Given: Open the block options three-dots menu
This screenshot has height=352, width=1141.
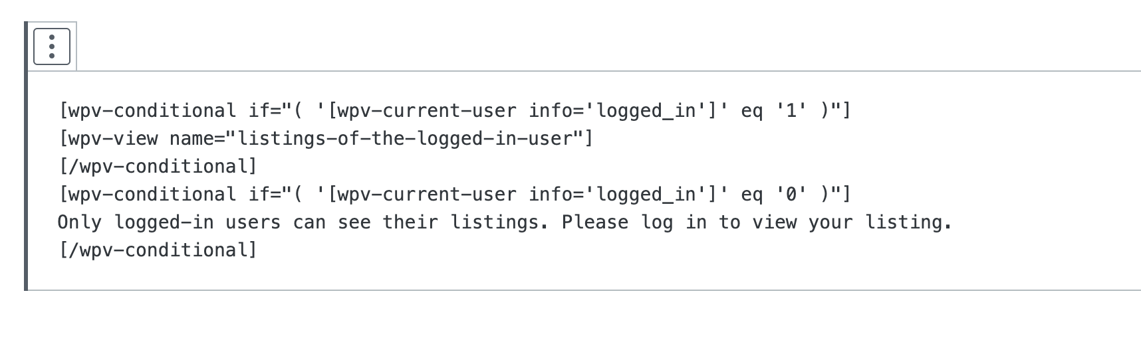Looking at the screenshot, I should click(52, 46).
